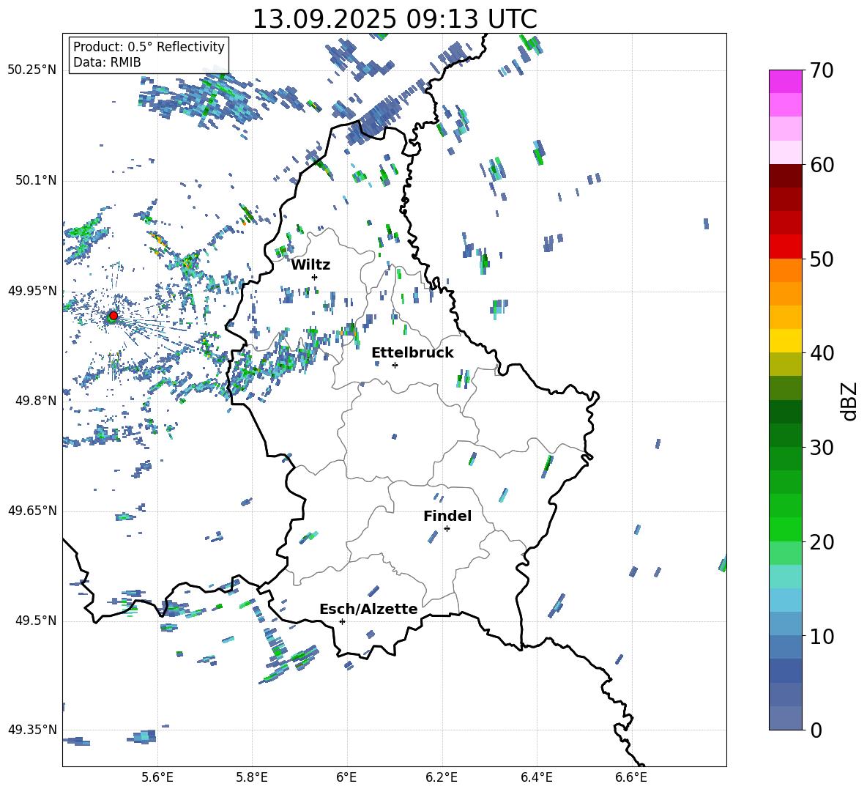The height and width of the screenshot is (792, 867).
Task: Click the olive colorbar swatch below 40
Action: pos(785,364)
